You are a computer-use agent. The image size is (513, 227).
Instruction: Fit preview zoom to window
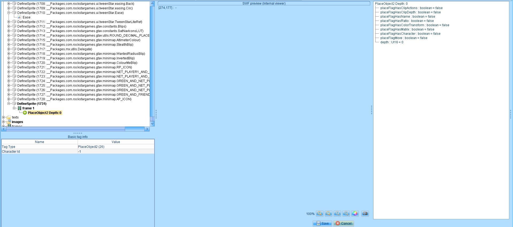(346, 214)
